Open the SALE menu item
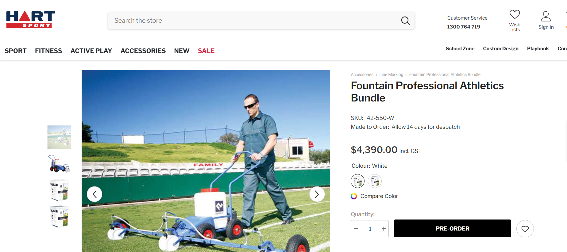 click(x=206, y=51)
